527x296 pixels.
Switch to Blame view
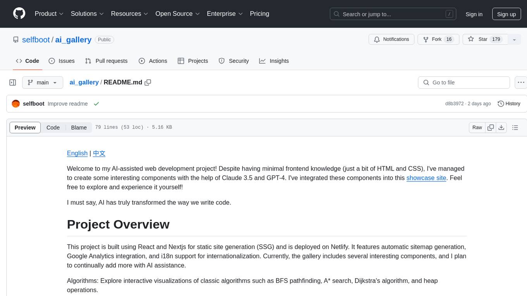pos(79,127)
